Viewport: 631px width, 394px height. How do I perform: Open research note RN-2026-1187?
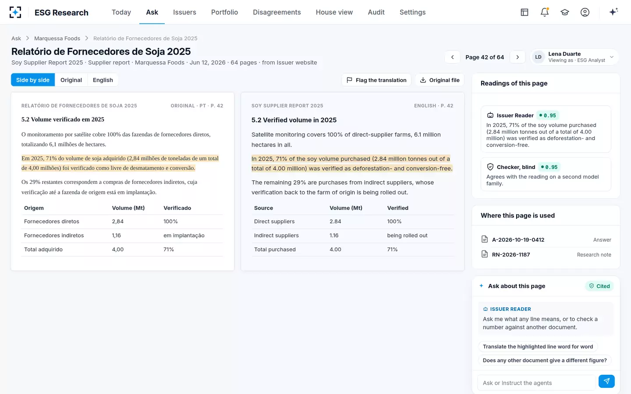point(546,254)
